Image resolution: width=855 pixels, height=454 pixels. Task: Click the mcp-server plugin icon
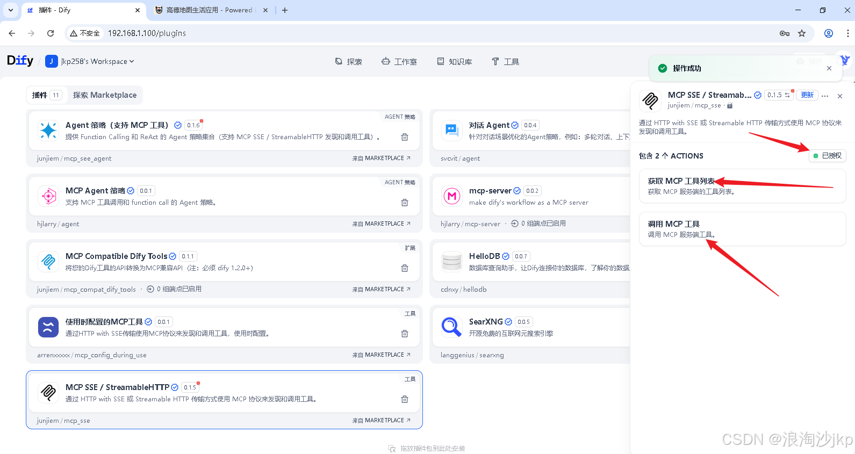coord(452,196)
